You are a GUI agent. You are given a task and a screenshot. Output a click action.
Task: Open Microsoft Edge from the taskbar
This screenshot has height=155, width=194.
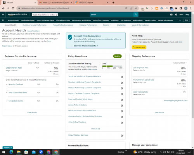[x=11, y=152]
